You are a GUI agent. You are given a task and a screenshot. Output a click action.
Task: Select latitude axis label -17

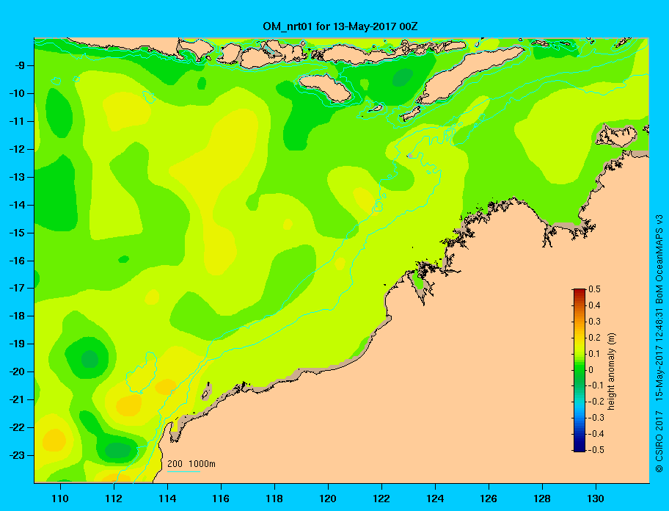point(16,288)
